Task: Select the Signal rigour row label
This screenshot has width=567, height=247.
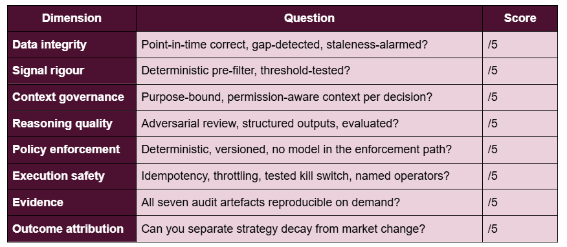Action: [x=72, y=70]
